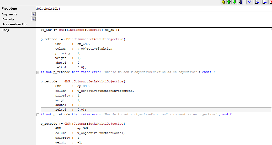Viewport: 272px width, 145px height.
Task: Click the yellow go-to-parent arrow icon
Action: [x=223, y=2]
